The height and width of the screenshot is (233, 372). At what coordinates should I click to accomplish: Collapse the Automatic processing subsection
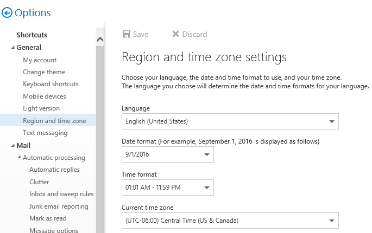coord(20,158)
